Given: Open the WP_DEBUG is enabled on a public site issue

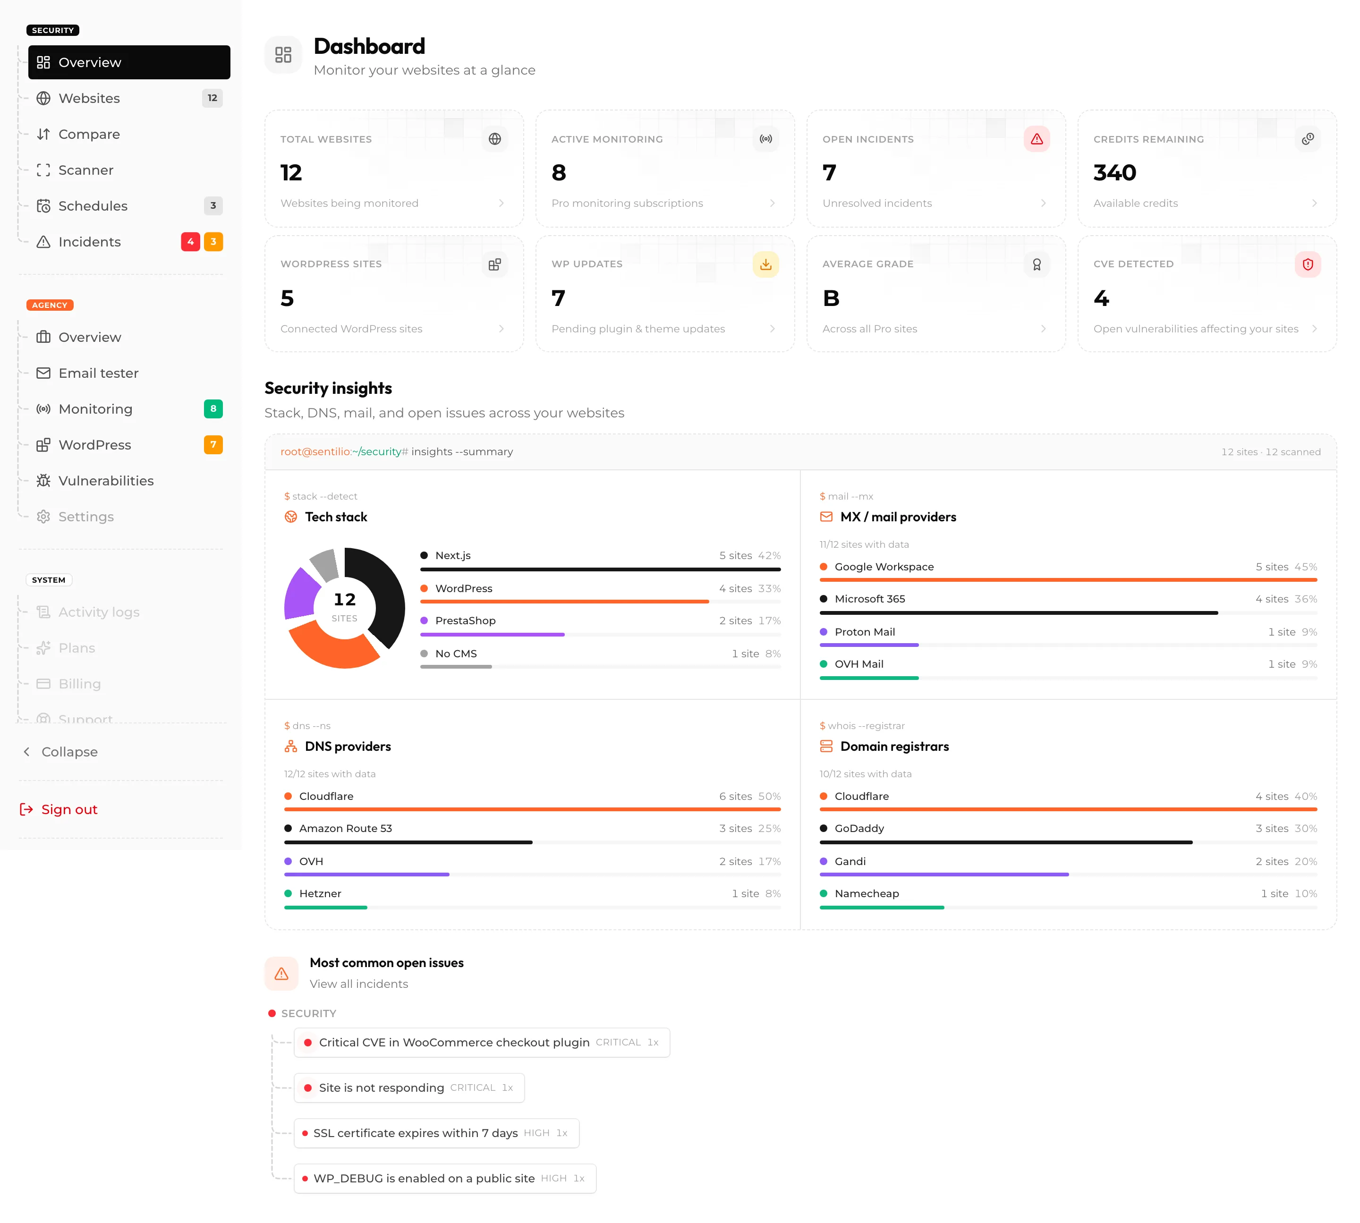Looking at the screenshot, I should 445,1179.
